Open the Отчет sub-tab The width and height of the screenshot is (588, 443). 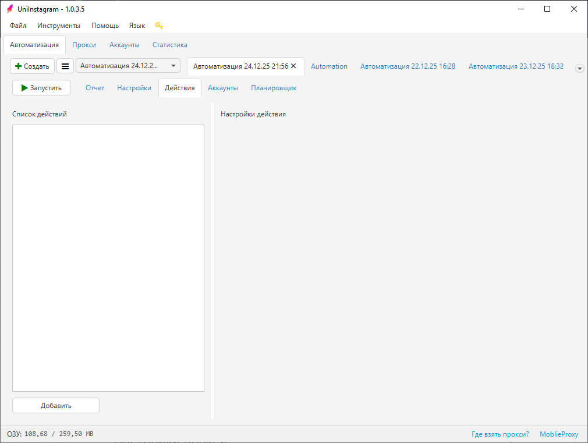(95, 88)
